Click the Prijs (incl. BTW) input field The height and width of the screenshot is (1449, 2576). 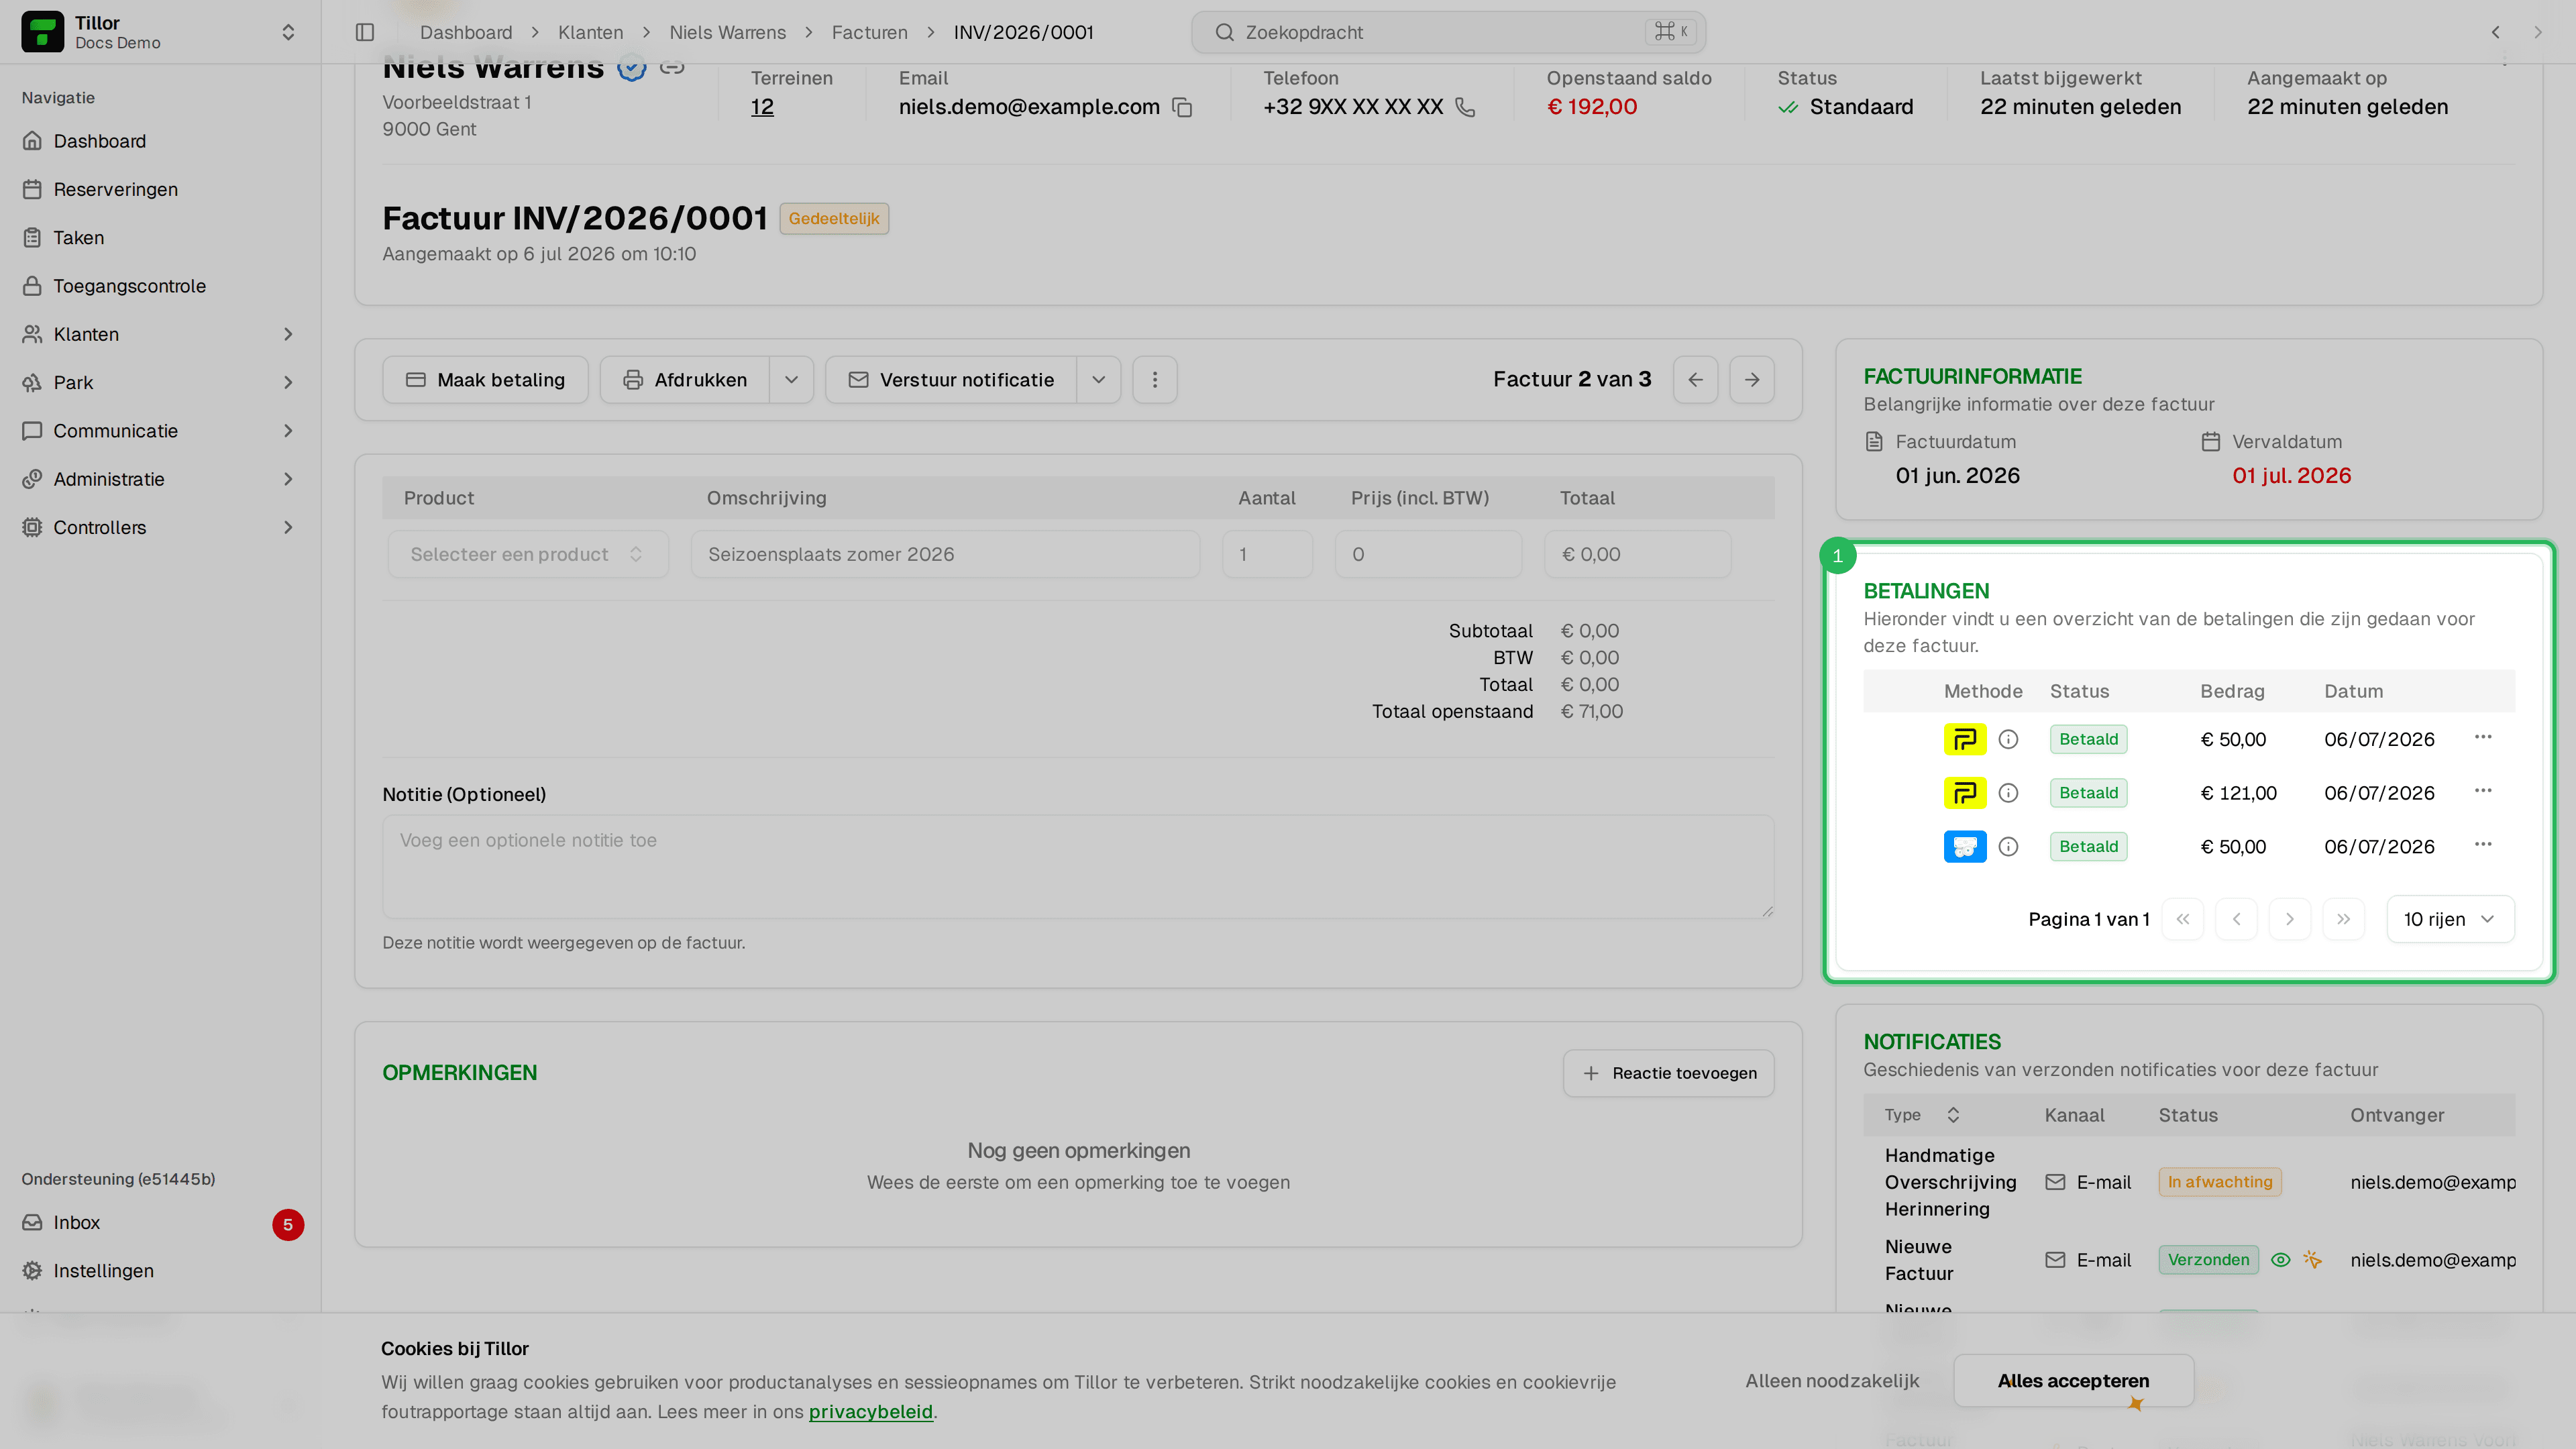1428,554
